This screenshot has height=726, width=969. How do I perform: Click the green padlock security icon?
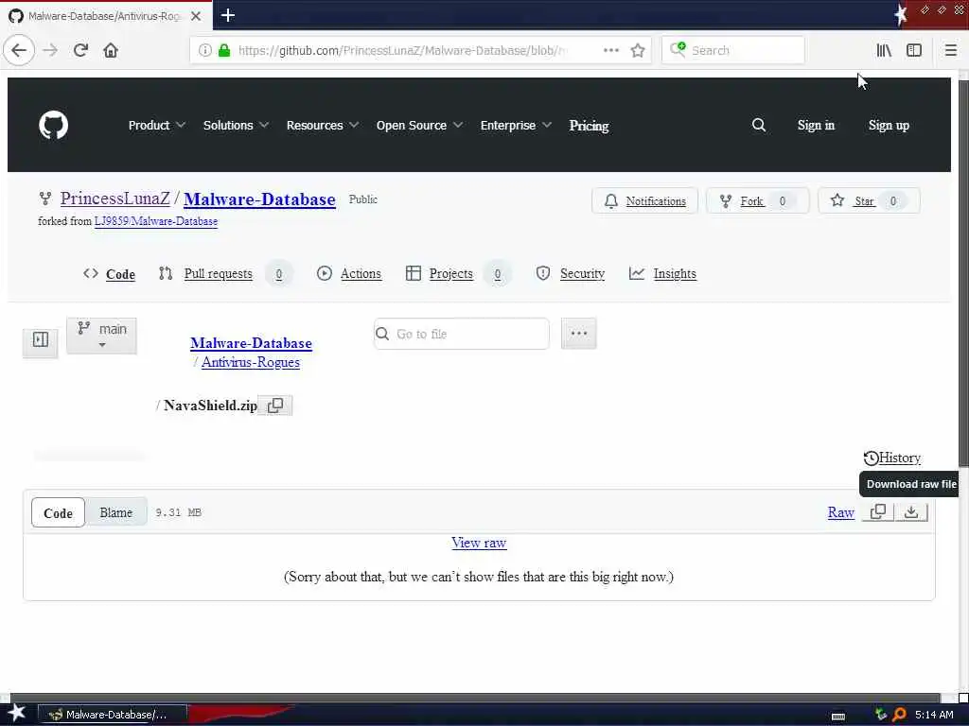coord(224,50)
